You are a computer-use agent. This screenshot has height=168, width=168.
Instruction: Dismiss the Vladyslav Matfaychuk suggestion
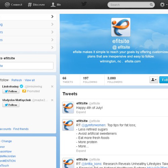point(52,100)
